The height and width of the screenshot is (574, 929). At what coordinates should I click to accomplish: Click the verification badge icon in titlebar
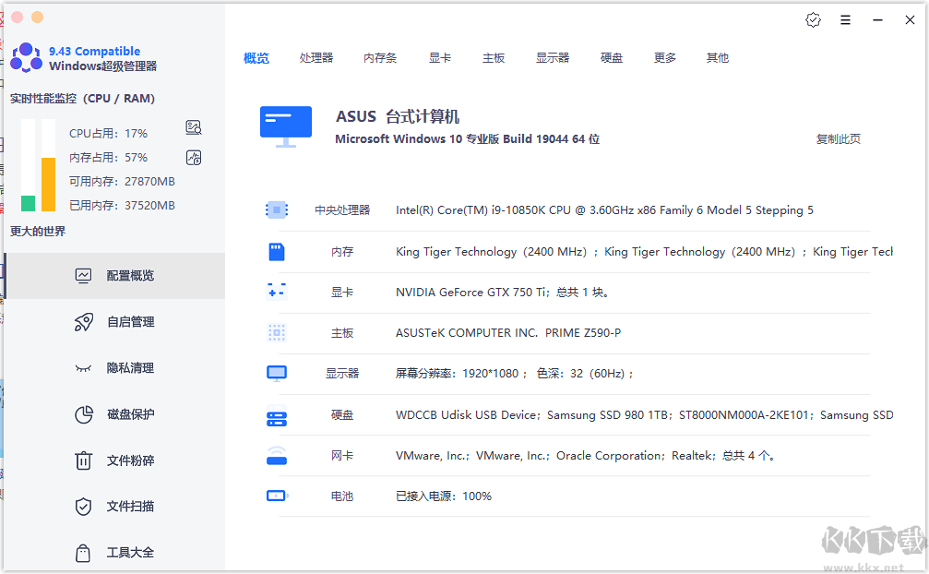[813, 19]
